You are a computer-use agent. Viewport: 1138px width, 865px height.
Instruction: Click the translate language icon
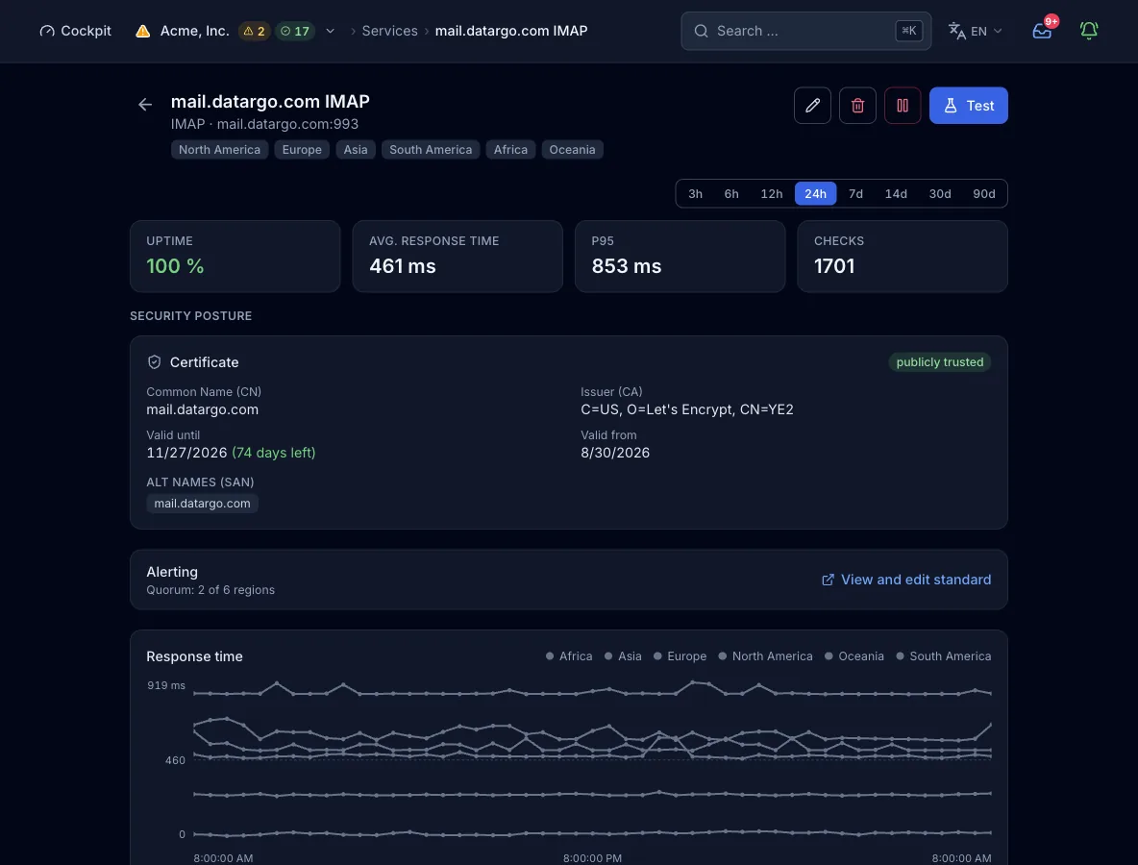point(956,31)
